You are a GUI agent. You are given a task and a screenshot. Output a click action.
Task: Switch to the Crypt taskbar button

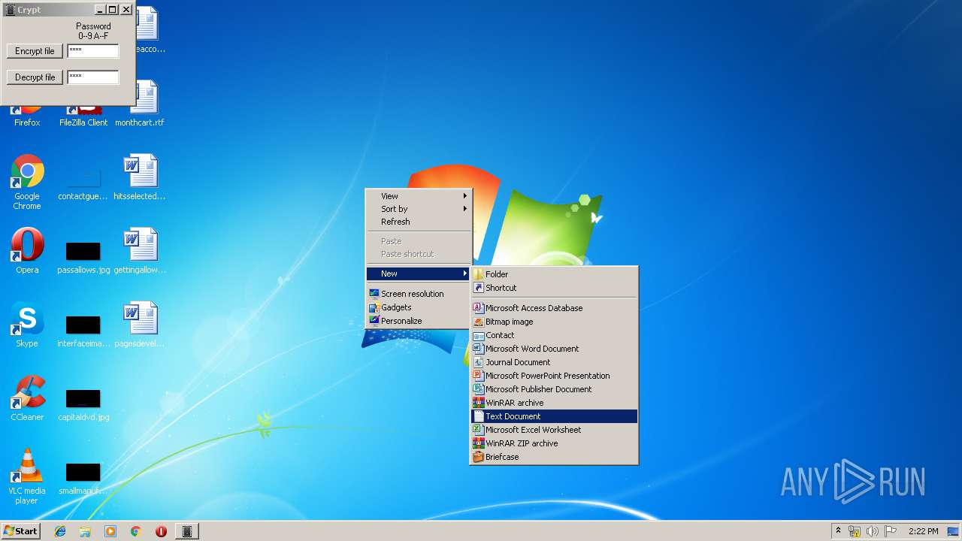(187, 531)
